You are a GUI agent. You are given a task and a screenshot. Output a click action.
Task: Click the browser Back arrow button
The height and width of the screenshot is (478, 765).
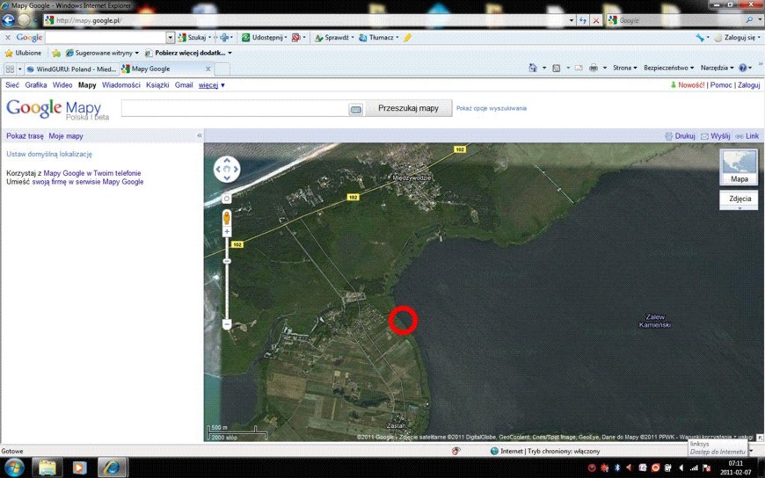8,20
